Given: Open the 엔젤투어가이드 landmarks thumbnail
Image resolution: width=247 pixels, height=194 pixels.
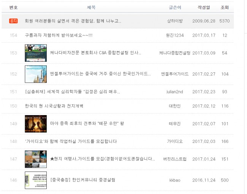Looking at the screenshot, I should click(36, 74).
